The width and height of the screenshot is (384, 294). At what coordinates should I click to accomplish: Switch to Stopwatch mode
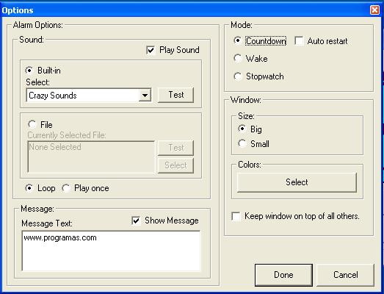[x=237, y=76]
